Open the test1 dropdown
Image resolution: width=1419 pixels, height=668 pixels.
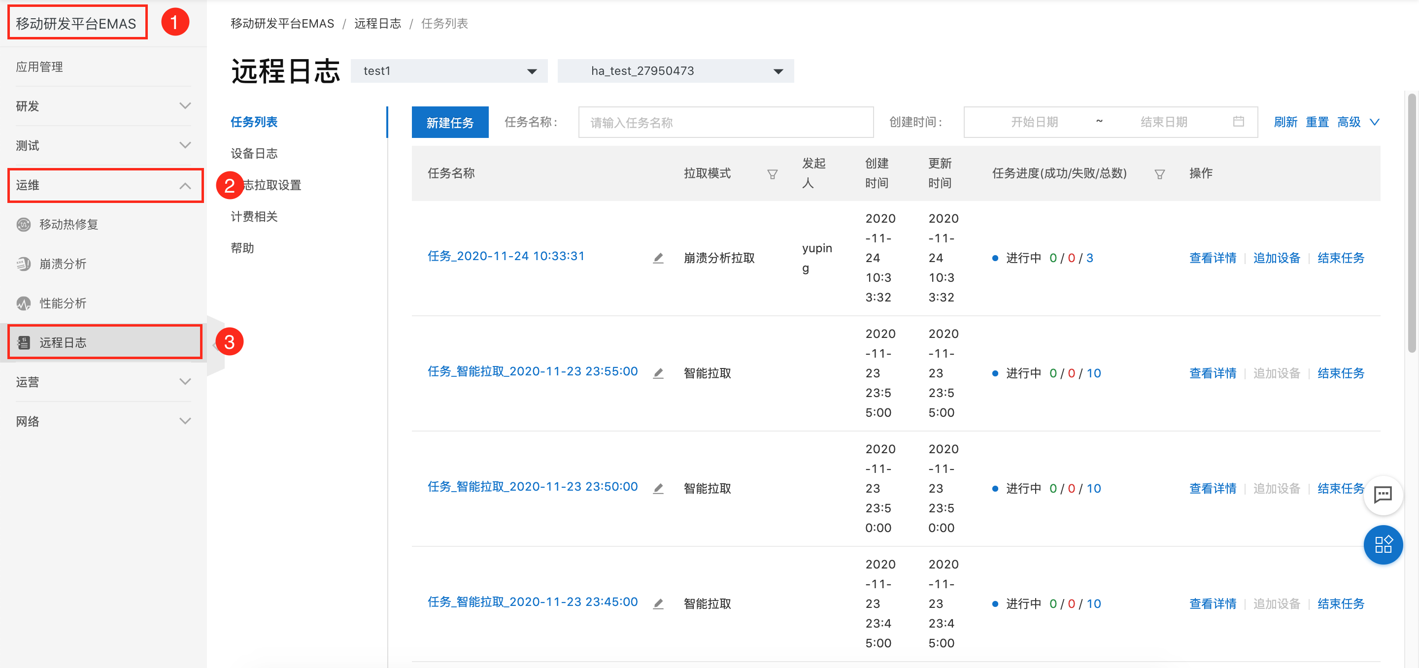pos(449,71)
